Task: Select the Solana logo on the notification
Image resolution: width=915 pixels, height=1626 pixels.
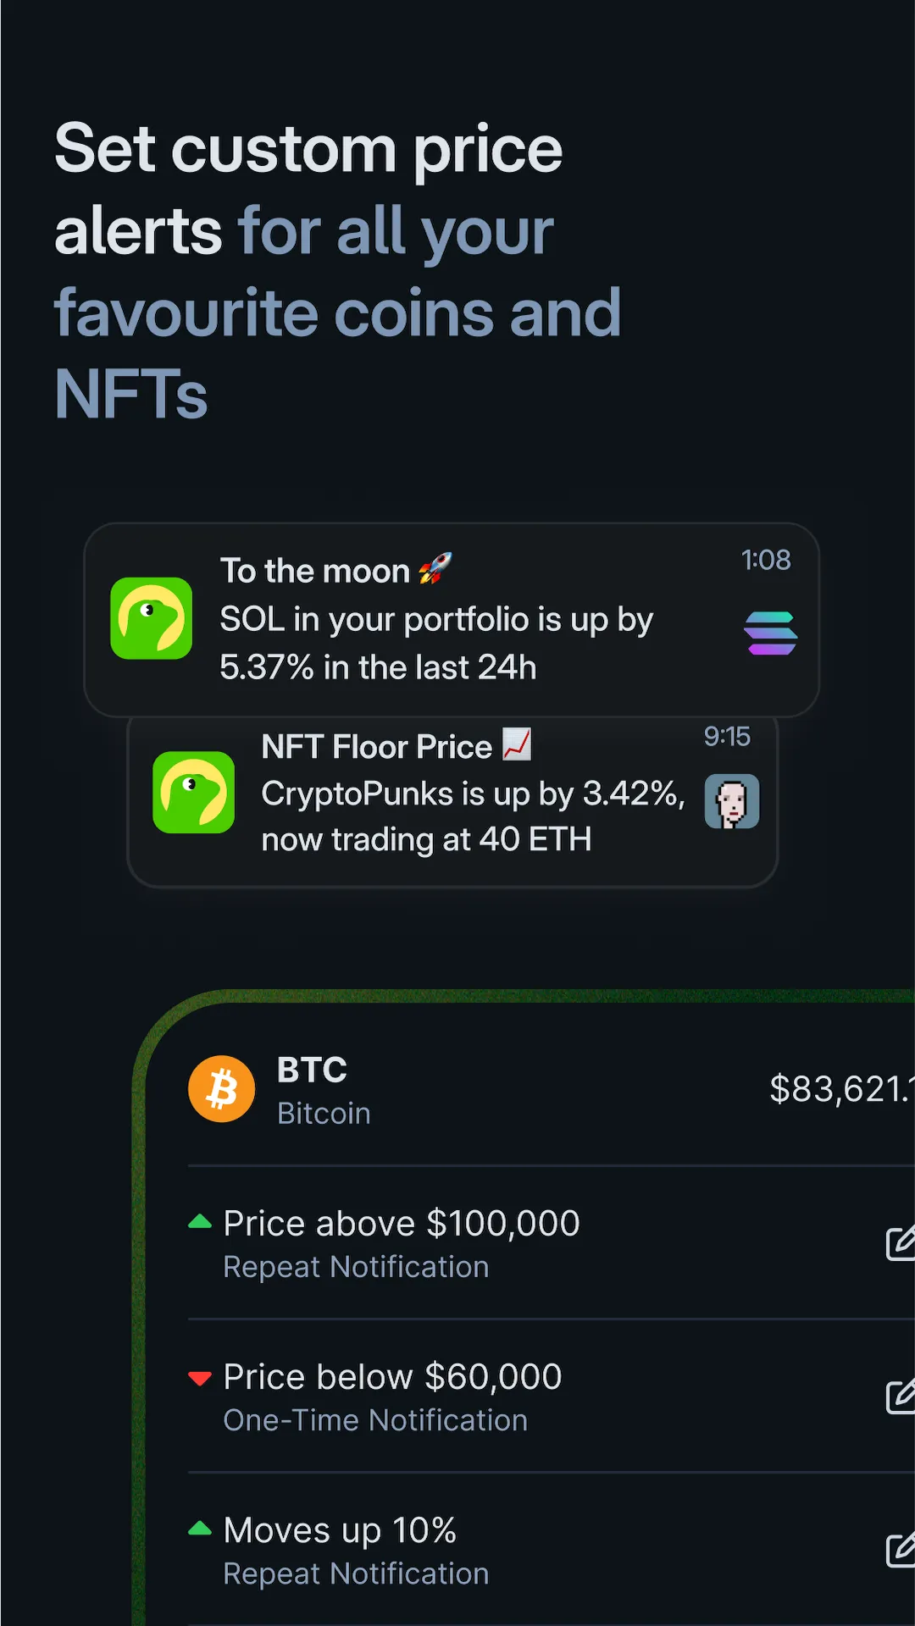Action: click(770, 631)
